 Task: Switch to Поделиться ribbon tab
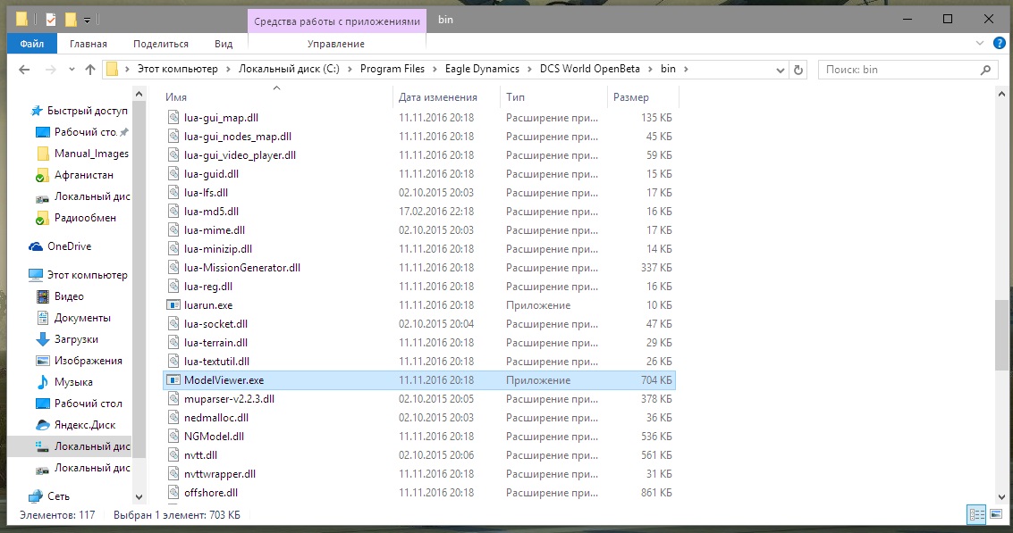point(161,44)
